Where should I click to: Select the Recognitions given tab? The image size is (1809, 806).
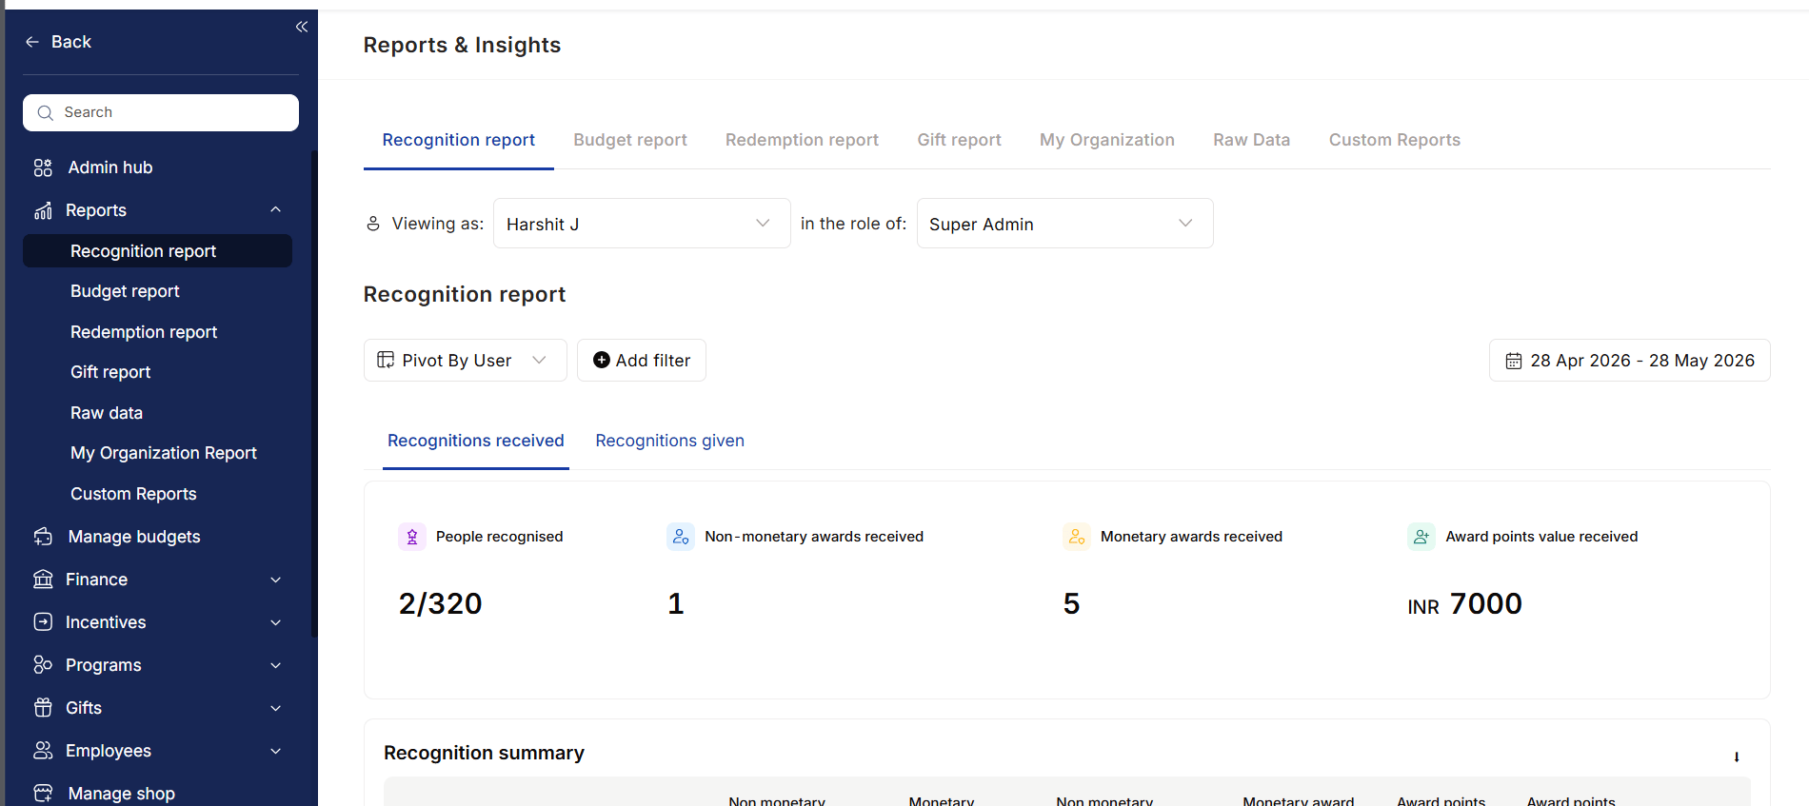(x=669, y=441)
